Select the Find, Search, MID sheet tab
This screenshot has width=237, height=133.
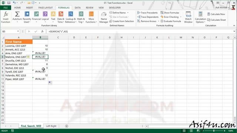tap(31, 126)
